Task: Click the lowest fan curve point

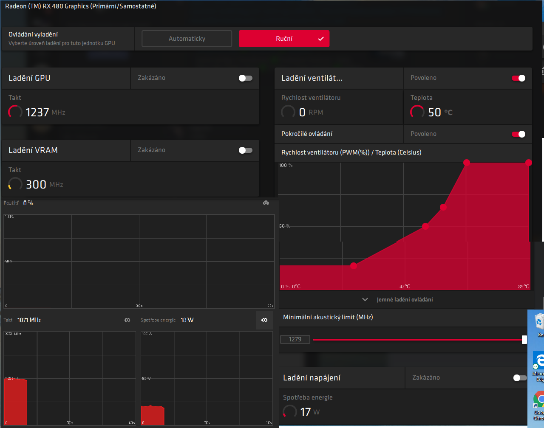Action: (354, 266)
